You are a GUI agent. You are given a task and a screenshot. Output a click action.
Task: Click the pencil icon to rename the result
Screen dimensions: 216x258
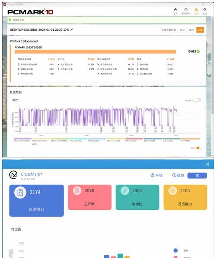point(72,29)
